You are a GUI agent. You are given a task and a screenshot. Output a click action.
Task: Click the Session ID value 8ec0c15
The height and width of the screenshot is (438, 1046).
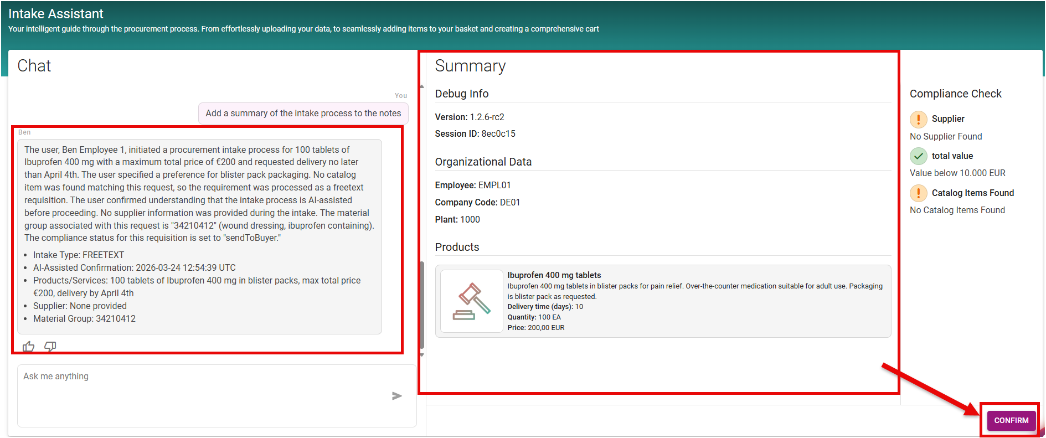click(x=498, y=134)
